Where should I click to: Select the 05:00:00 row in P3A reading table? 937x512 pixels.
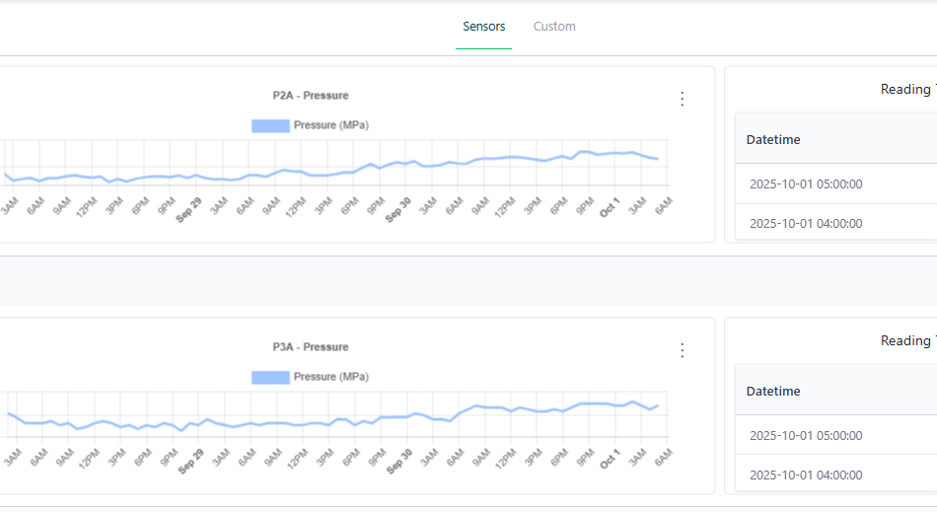click(x=806, y=435)
